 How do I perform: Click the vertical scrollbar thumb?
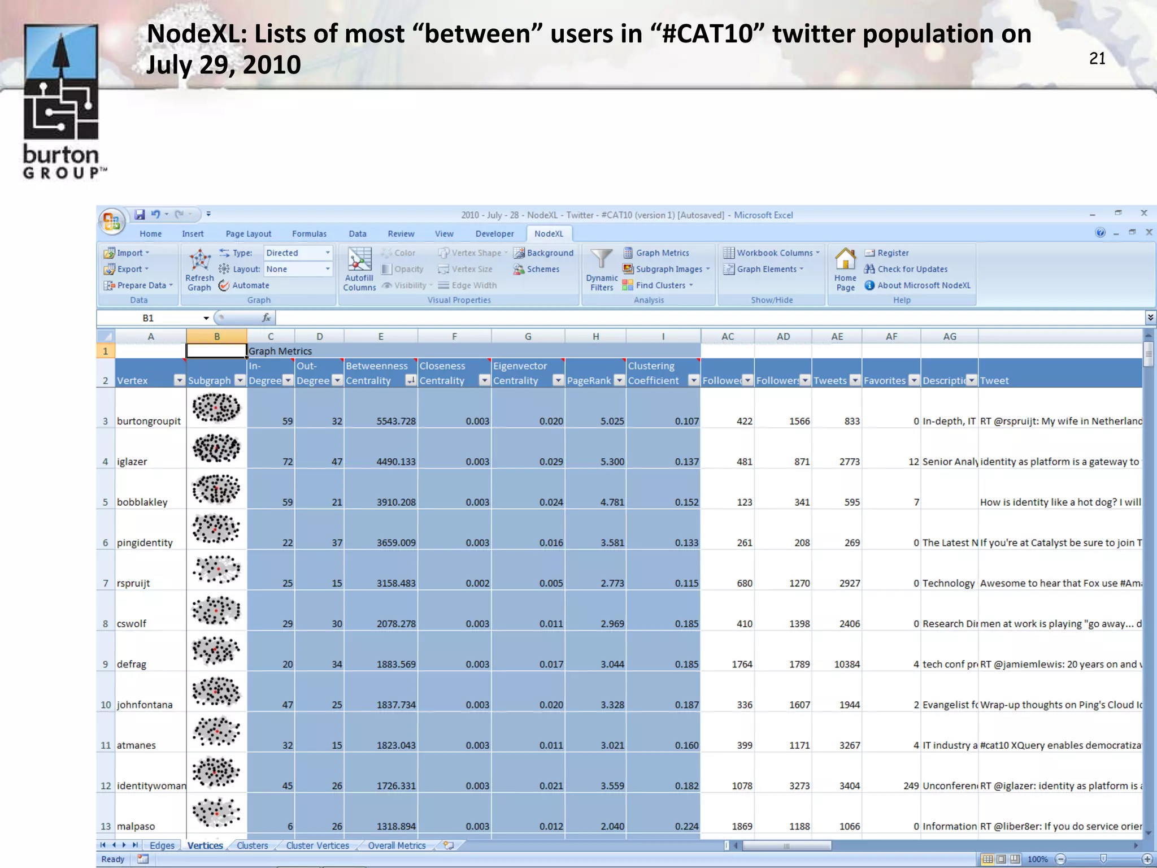1149,354
